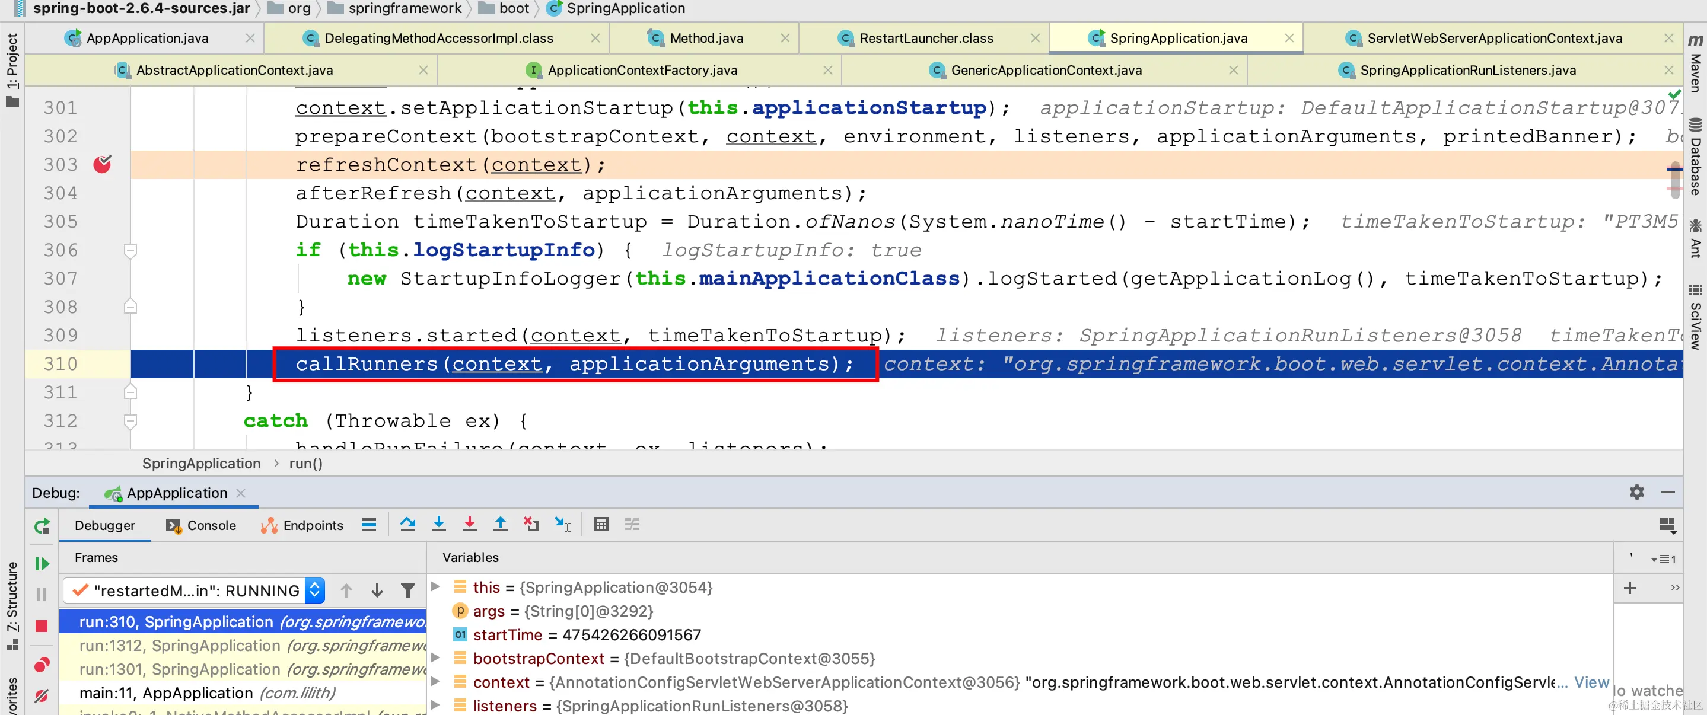
Task: Click the Rerun AppApplication icon
Action: tap(42, 526)
